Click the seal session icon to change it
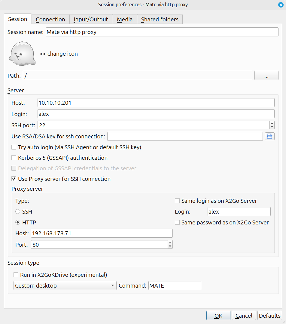Screen dimensions: 286x324 22,54
